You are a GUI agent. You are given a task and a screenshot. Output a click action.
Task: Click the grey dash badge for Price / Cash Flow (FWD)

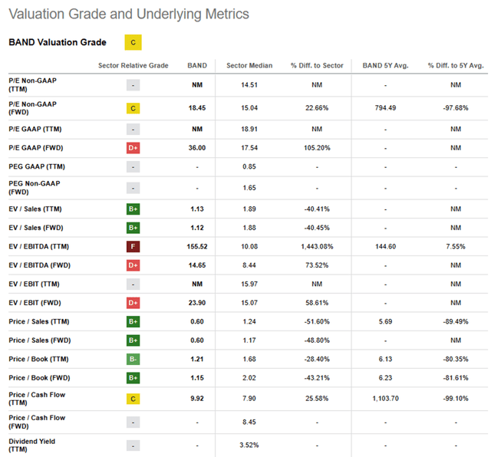point(133,422)
